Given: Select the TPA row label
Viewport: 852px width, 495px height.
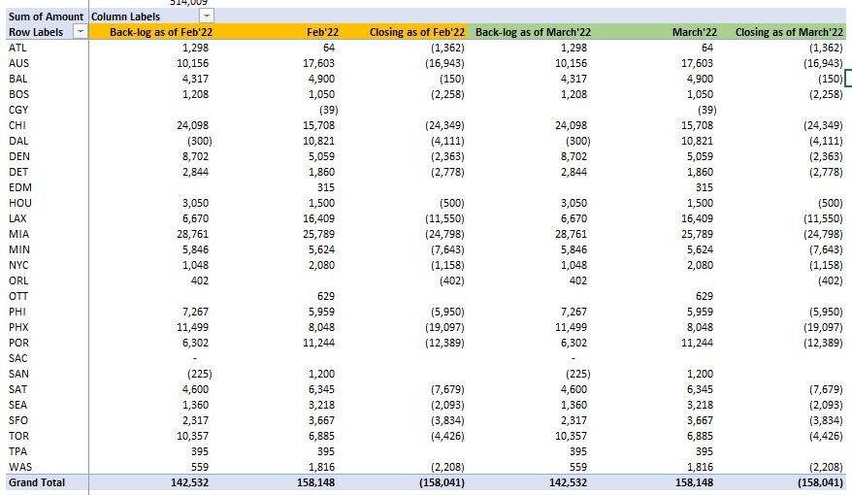Looking at the screenshot, I should [x=17, y=451].
